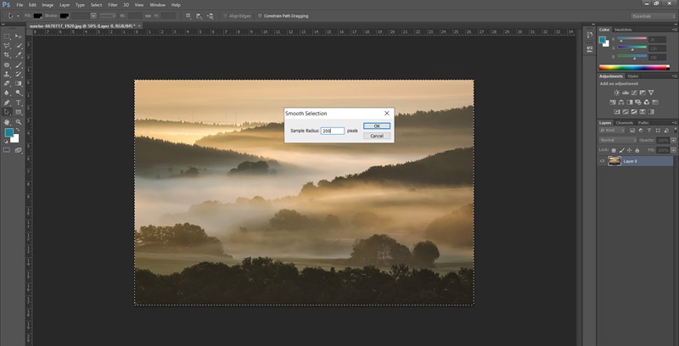
Task: Open the Filter menu
Action: coord(112,4)
